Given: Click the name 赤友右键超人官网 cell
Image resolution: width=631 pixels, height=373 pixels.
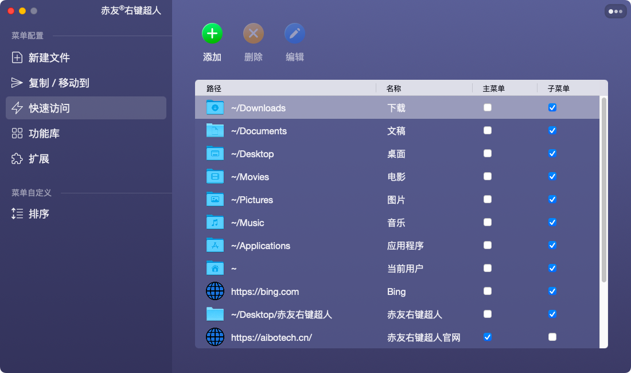Looking at the screenshot, I should pos(424,337).
